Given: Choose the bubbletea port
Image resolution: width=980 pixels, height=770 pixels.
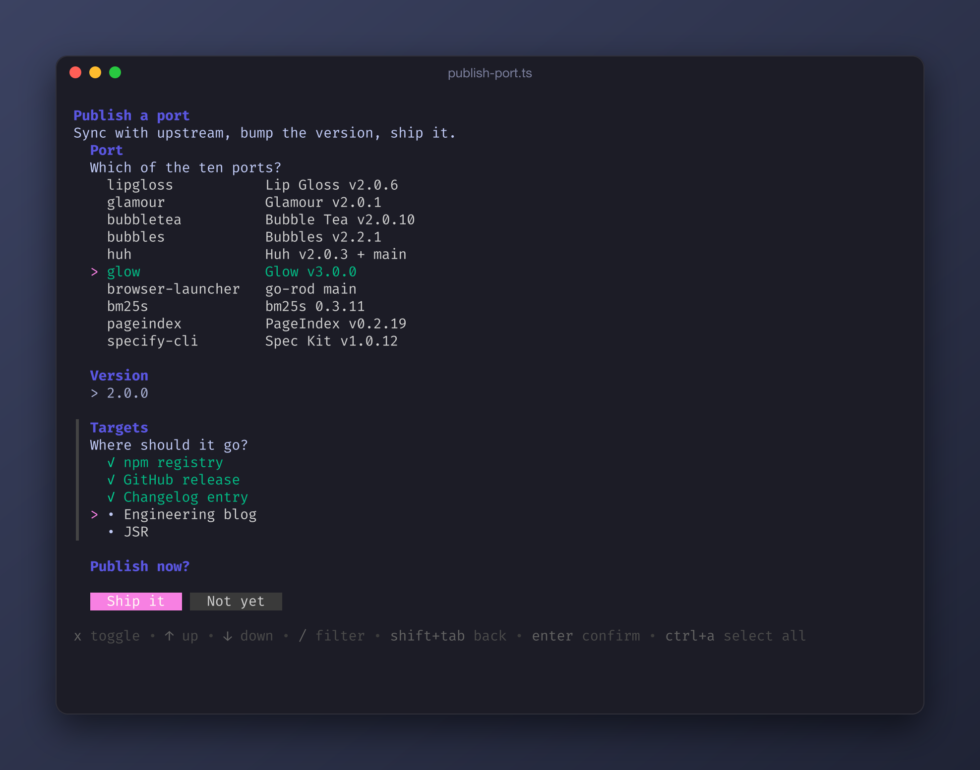Looking at the screenshot, I should [x=261, y=220].
